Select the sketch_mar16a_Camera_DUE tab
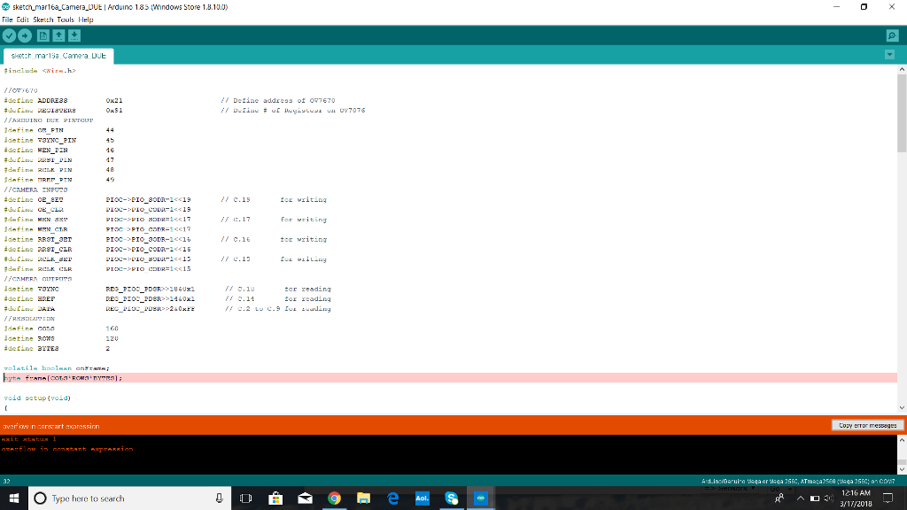The width and height of the screenshot is (907, 510). pyautogui.click(x=58, y=54)
